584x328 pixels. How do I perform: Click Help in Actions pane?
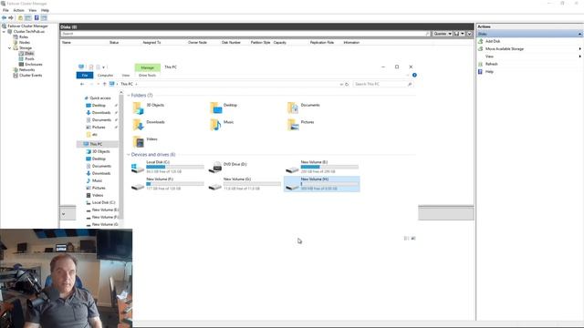click(x=489, y=71)
